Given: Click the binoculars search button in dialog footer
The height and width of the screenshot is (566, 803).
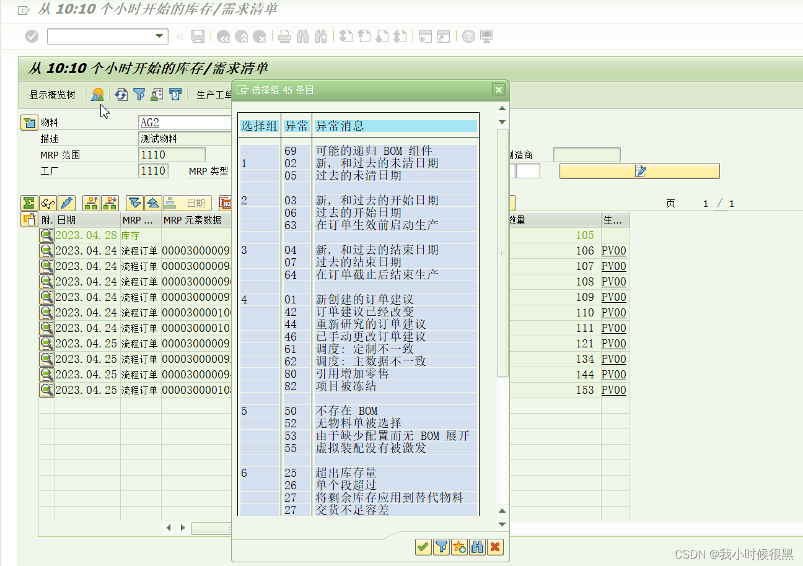Looking at the screenshot, I should click(x=477, y=547).
